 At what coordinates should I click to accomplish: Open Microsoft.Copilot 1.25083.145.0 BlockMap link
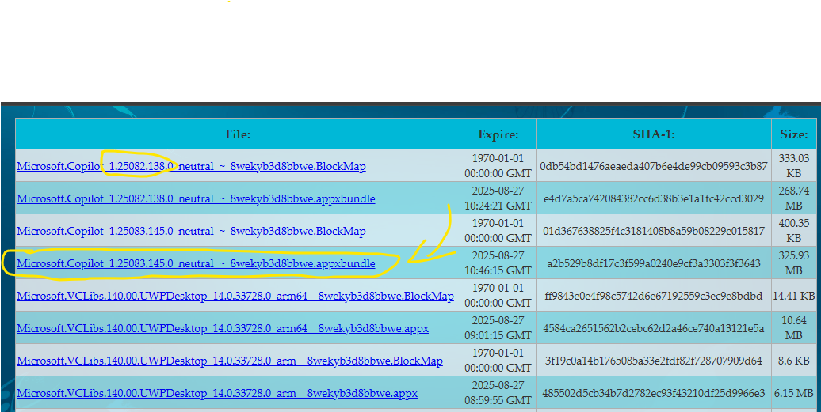(x=191, y=231)
